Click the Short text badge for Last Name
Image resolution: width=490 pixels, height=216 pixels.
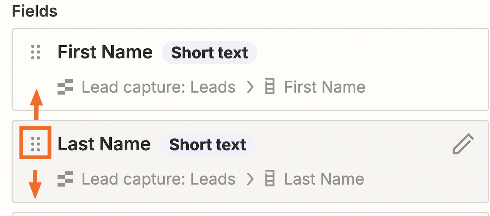tap(208, 145)
